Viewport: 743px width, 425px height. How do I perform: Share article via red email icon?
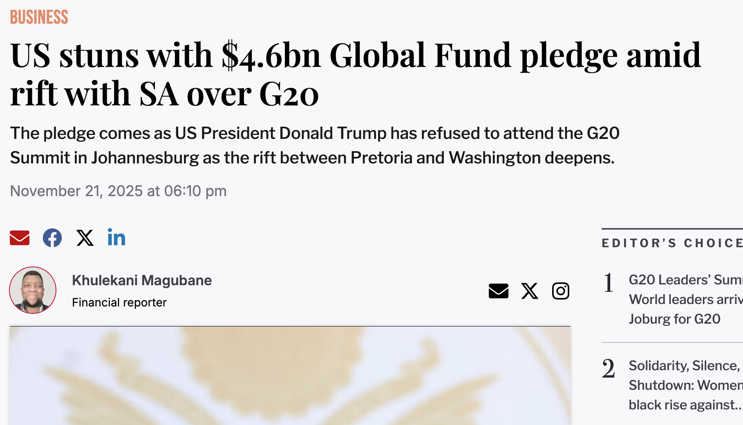click(x=20, y=238)
